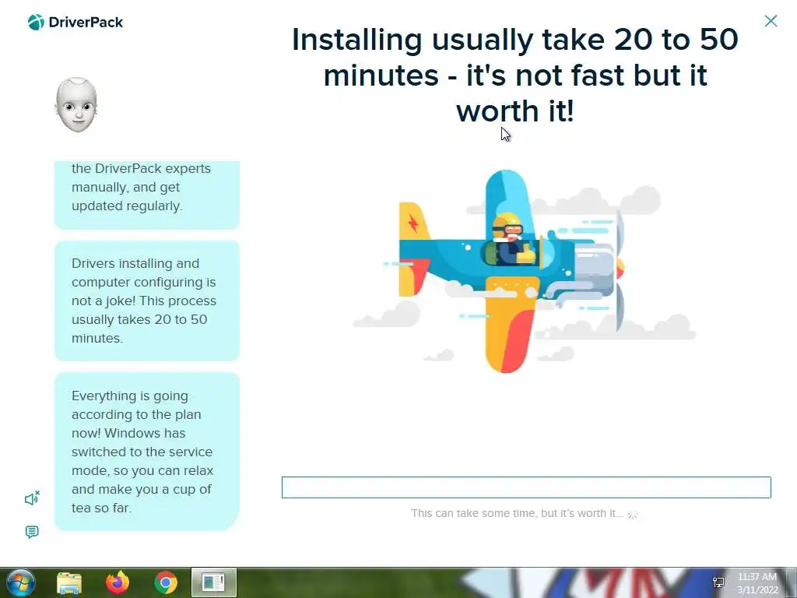The image size is (797, 598).
Task: Click the 'Installing usually take 20 to 50 minutes' heading
Action: click(x=515, y=75)
